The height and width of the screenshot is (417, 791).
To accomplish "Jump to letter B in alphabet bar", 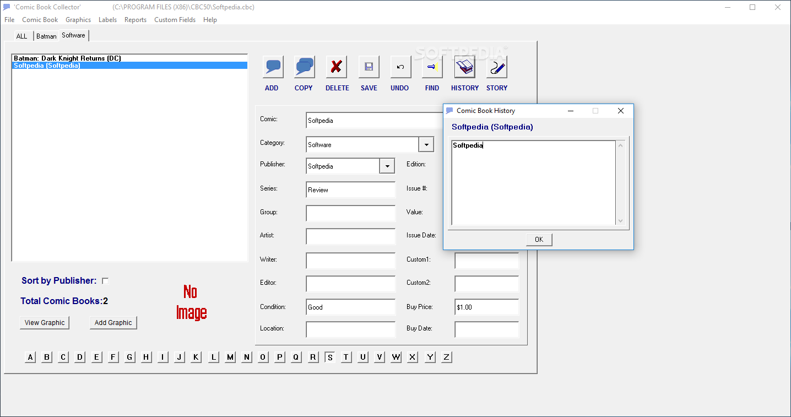I will 47,357.
